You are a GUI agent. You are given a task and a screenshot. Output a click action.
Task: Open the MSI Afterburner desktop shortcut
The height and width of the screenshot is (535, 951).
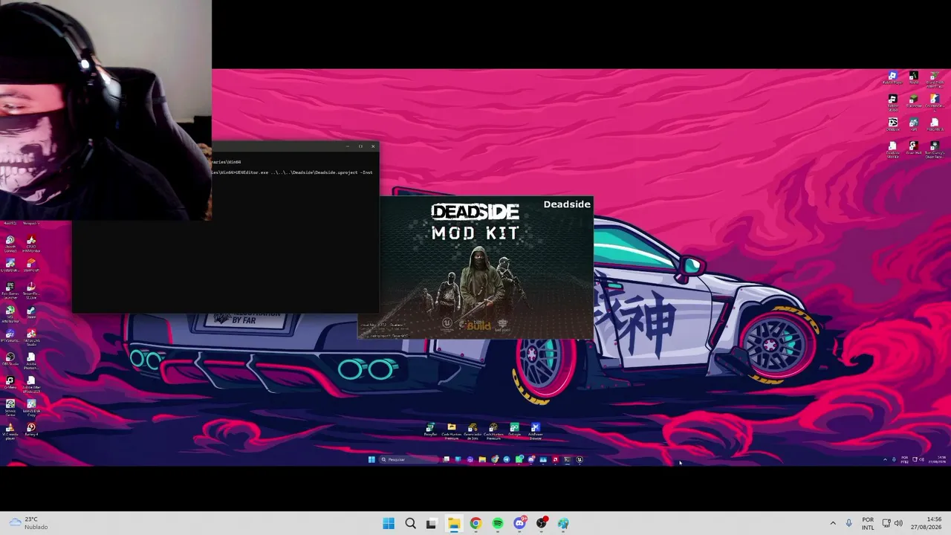[x=10, y=313]
